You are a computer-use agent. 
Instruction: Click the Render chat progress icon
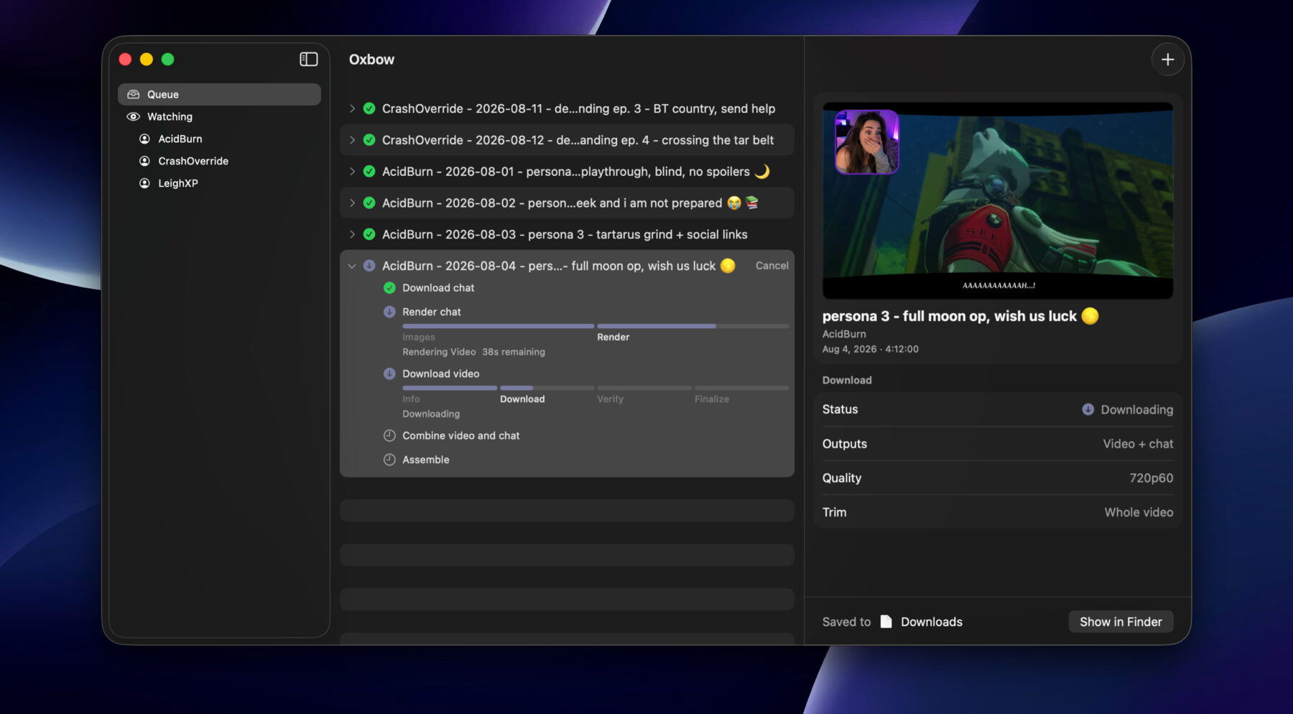point(389,312)
